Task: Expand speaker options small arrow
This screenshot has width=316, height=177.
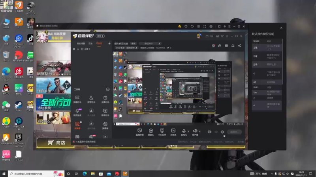Action: (x=200, y=131)
